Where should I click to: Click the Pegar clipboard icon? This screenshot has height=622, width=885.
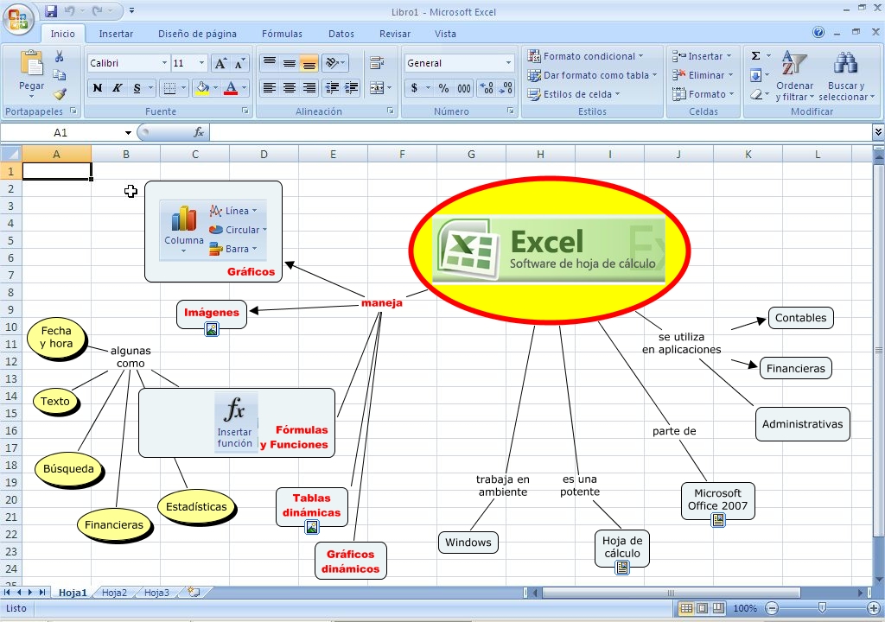(31, 63)
